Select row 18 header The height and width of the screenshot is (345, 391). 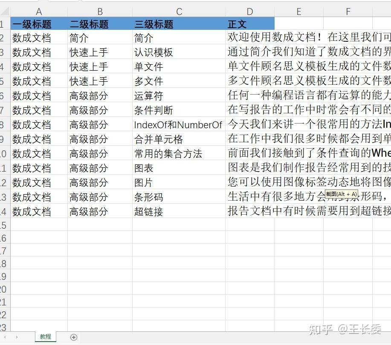point(5,263)
